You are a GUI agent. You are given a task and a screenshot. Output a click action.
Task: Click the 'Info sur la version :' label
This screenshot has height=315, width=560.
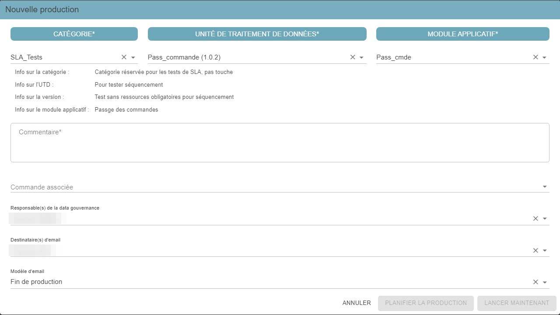(x=39, y=97)
